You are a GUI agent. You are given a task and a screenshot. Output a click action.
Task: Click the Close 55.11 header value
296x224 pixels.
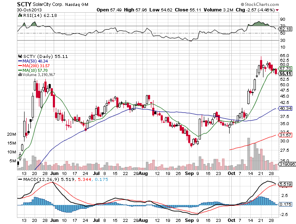point(188,10)
